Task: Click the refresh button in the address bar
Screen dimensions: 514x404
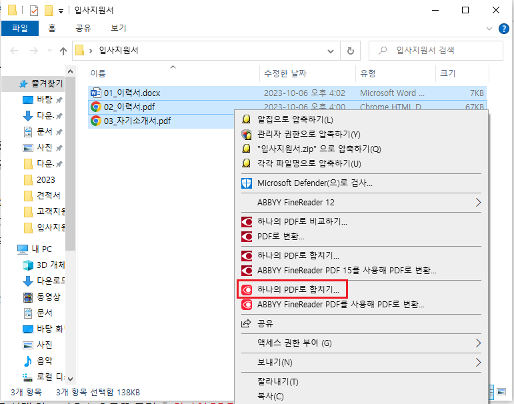Action: pyautogui.click(x=351, y=51)
